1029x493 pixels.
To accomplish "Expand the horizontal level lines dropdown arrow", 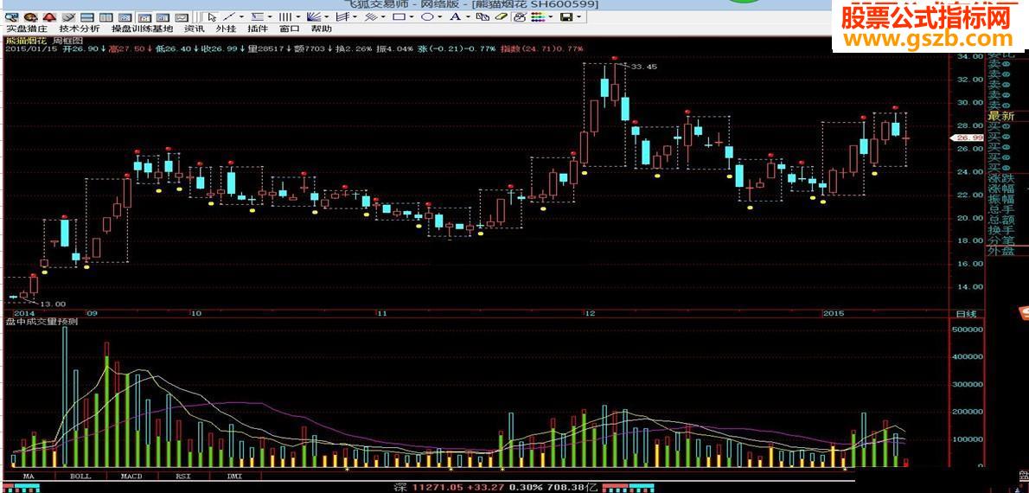I will (x=270, y=17).
